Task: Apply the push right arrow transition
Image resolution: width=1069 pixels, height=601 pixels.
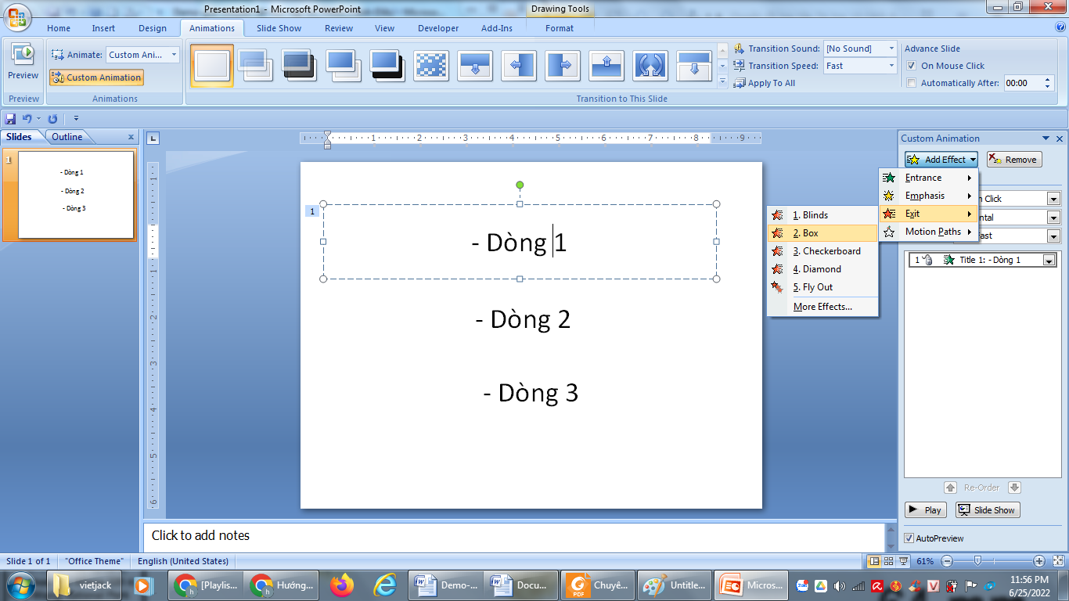Action: pyautogui.click(x=563, y=65)
